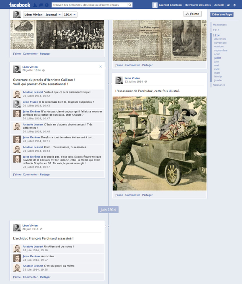Jump to Maintenant in timeline
This screenshot has height=284, width=242.
(x=219, y=25)
